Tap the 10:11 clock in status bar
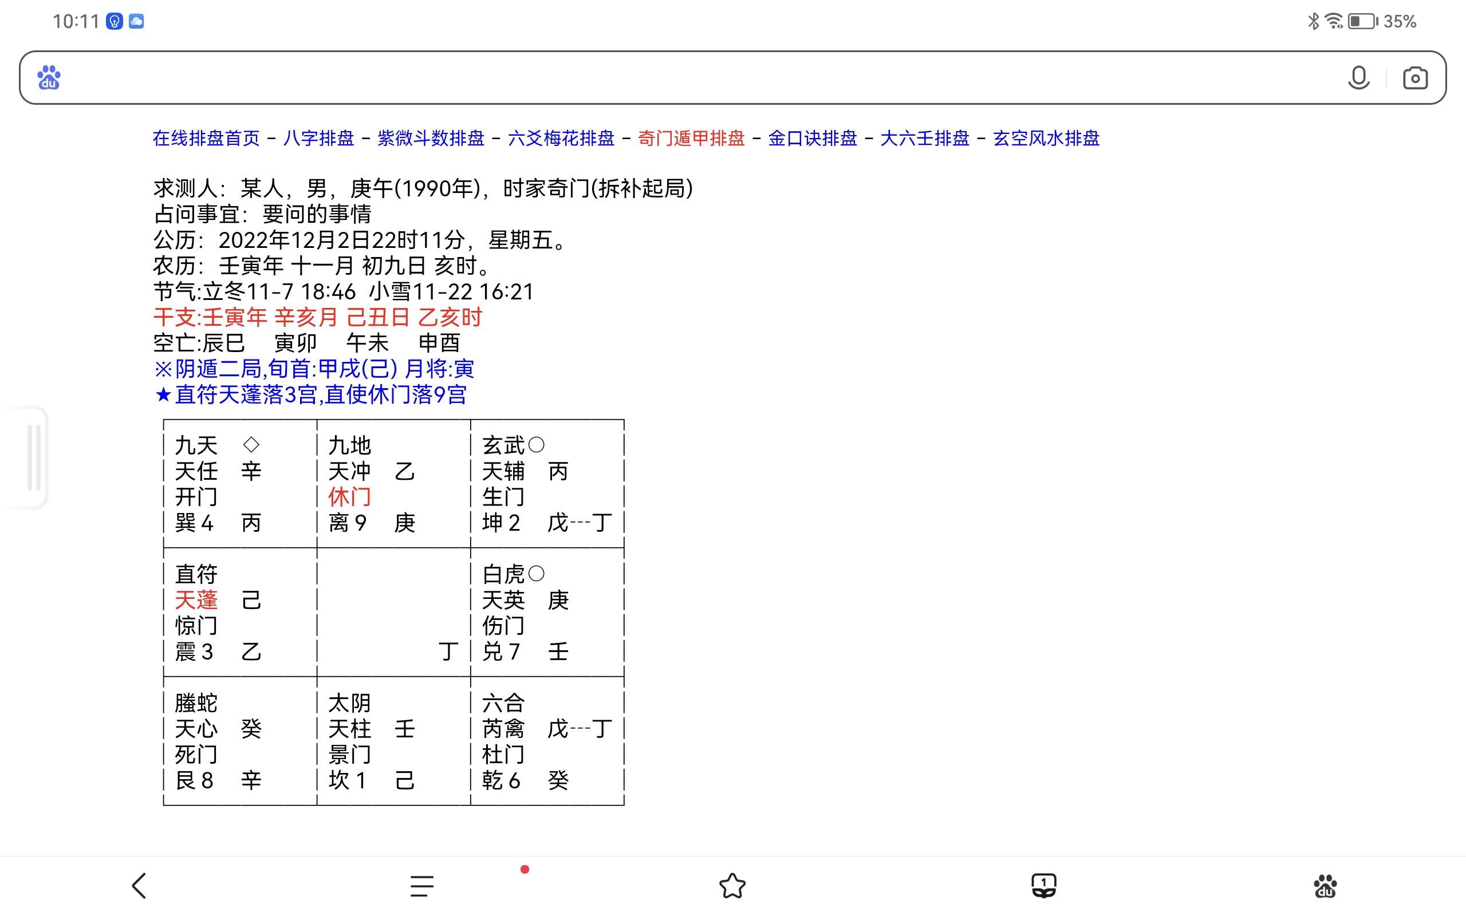The height and width of the screenshot is (916, 1466). 76,22
